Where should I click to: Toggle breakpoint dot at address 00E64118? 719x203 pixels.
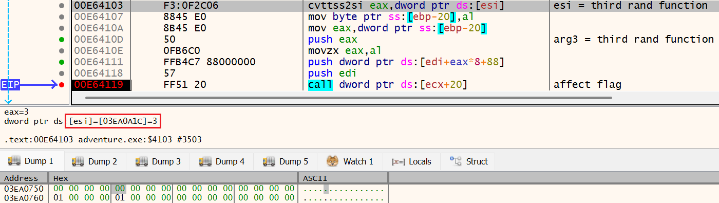point(62,73)
